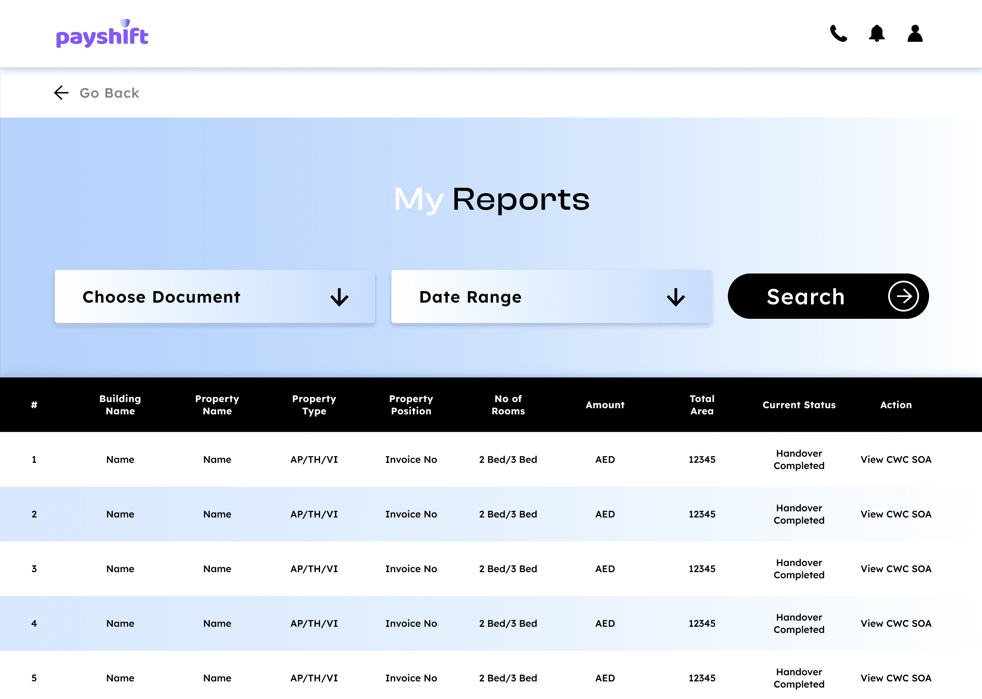Click the Amount column header
The image size is (982, 699).
(605, 404)
